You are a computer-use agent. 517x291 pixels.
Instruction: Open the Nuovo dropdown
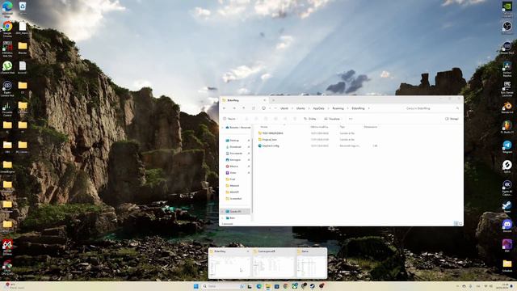[x=230, y=119]
